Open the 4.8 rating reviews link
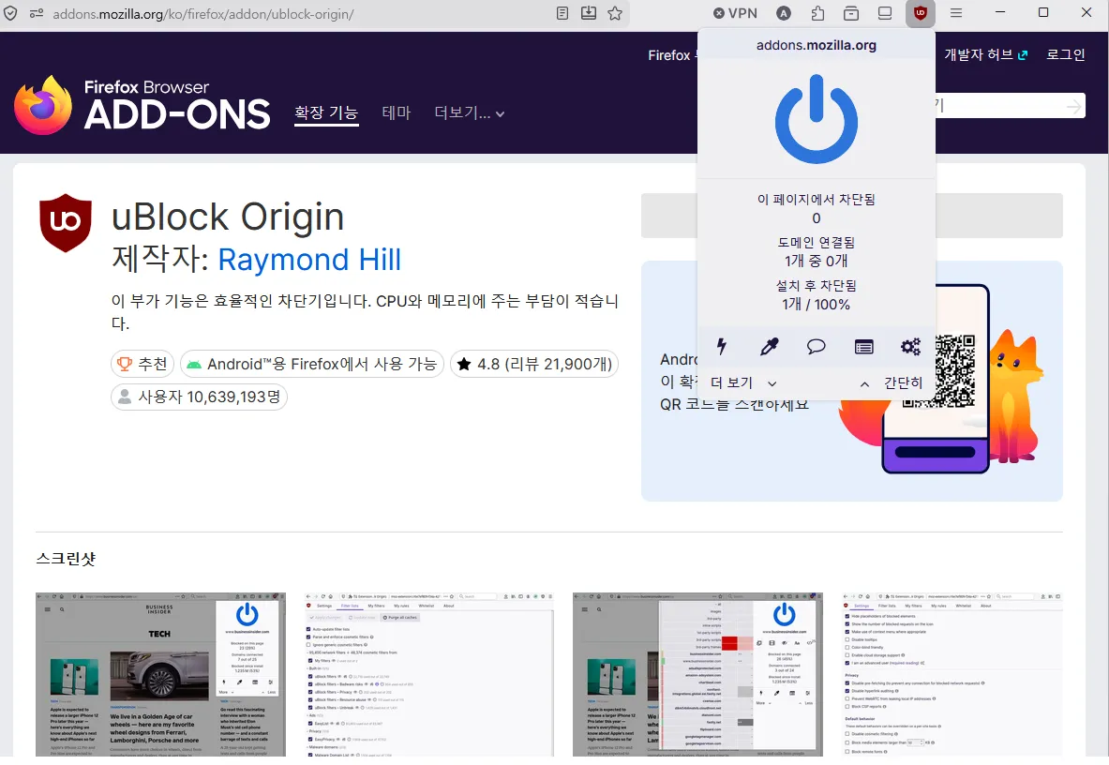Image resolution: width=1109 pixels, height=765 pixels. pyautogui.click(x=534, y=364)
